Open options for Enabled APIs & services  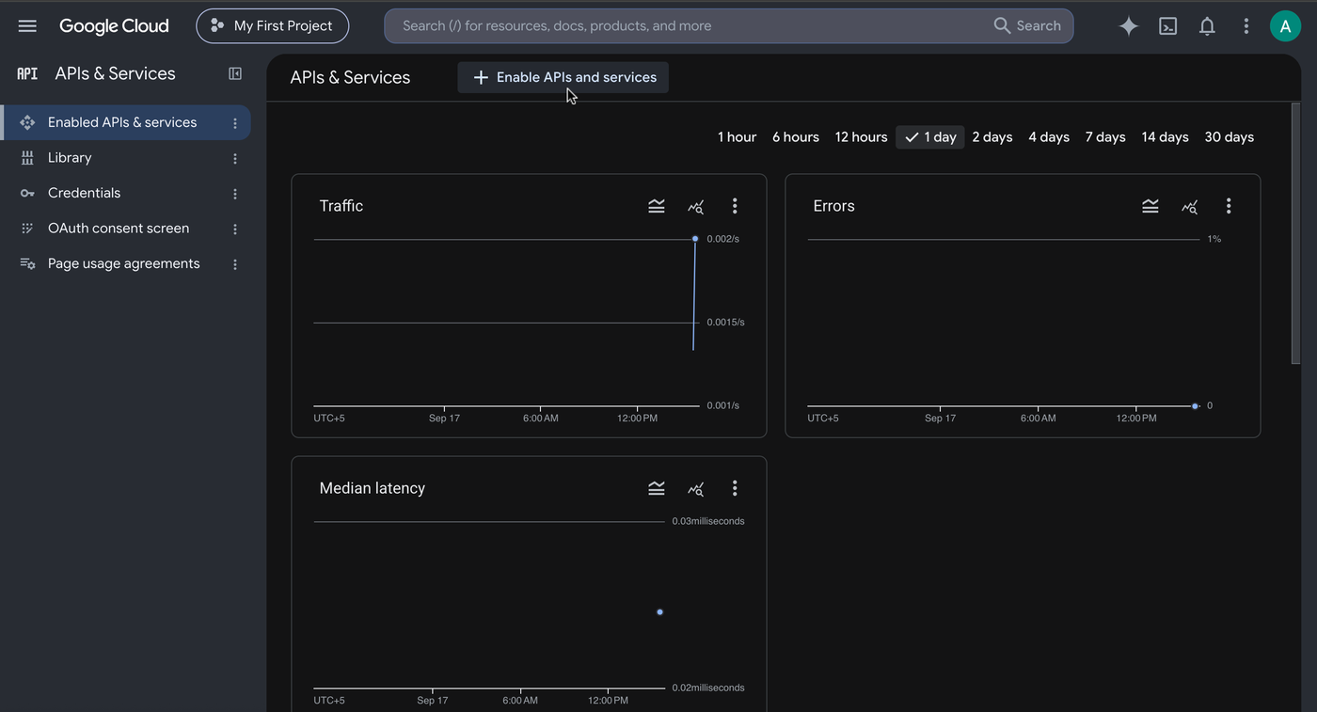[x=235, y=123]
